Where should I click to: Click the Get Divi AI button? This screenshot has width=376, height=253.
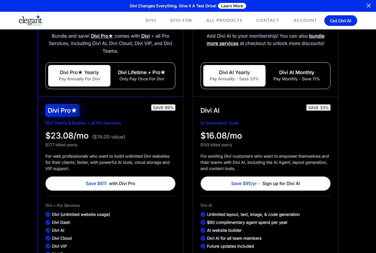coord(341,21)
